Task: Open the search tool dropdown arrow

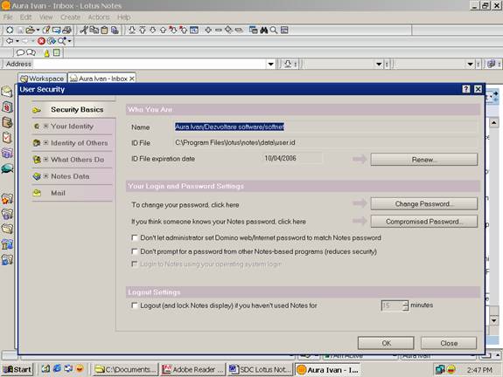Action: 69,41
